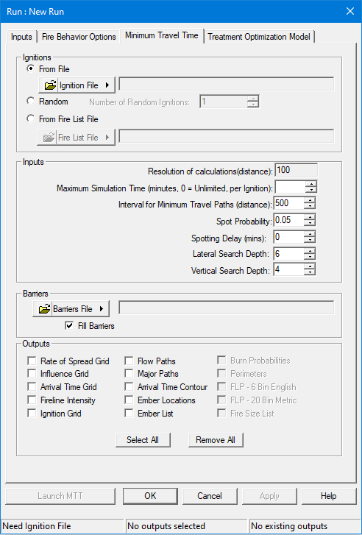
Task: Increase Maximum Simulation Time with up arrow
Action: click(x=310, y=184)
